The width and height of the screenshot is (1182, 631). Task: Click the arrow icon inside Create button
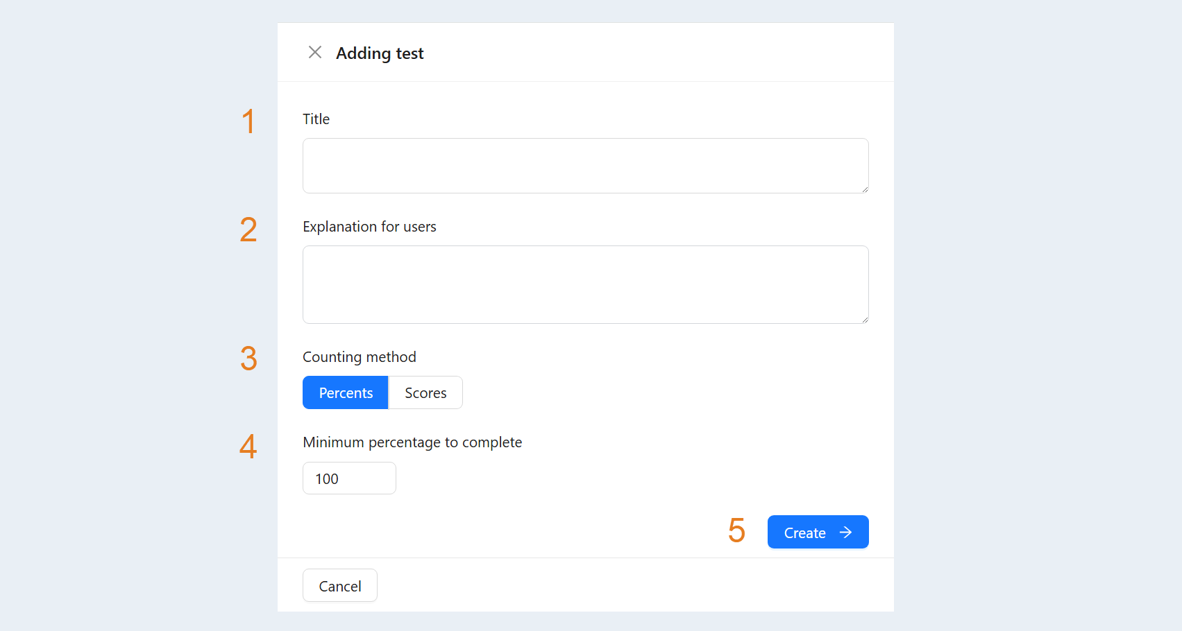pos(845,533)
